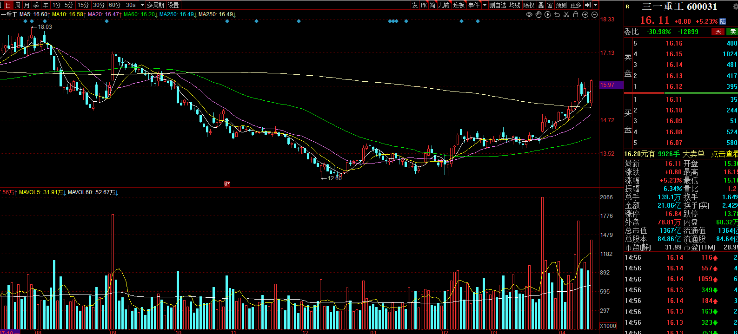The image size is (738, 334).
Task: Open dropdown arrow after 30s period
Action: tap(142, 5)
